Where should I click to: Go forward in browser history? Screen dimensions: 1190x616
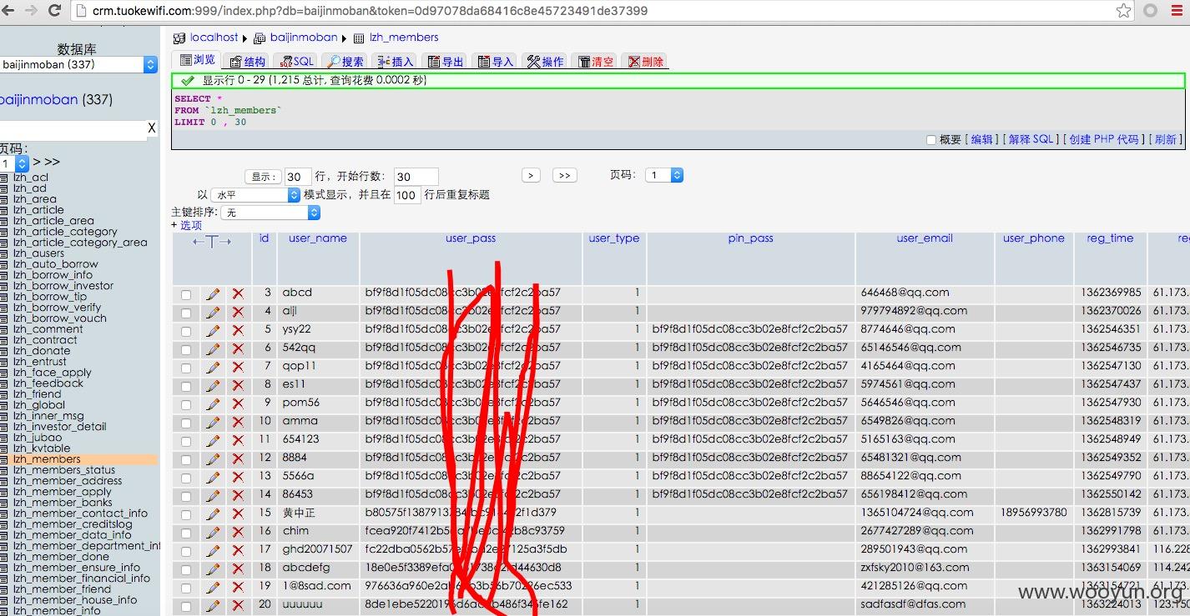coord(31,11)
